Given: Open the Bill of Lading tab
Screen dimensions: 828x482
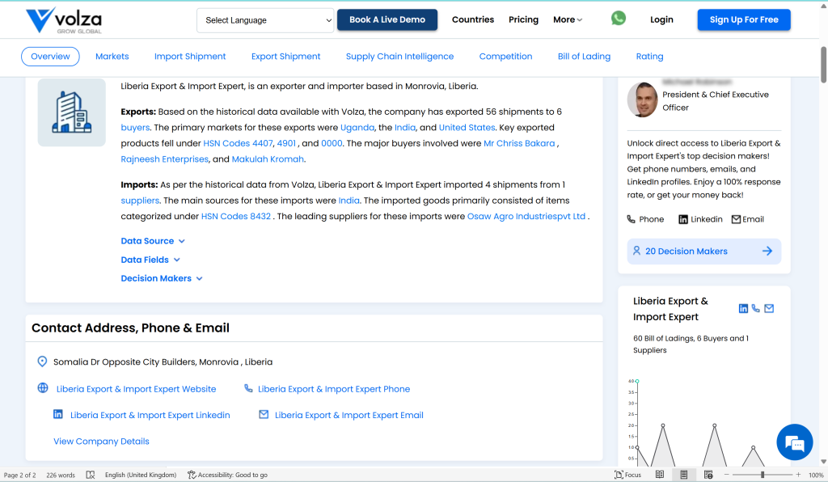Looking at the screenshot, I should click(584, 57).
